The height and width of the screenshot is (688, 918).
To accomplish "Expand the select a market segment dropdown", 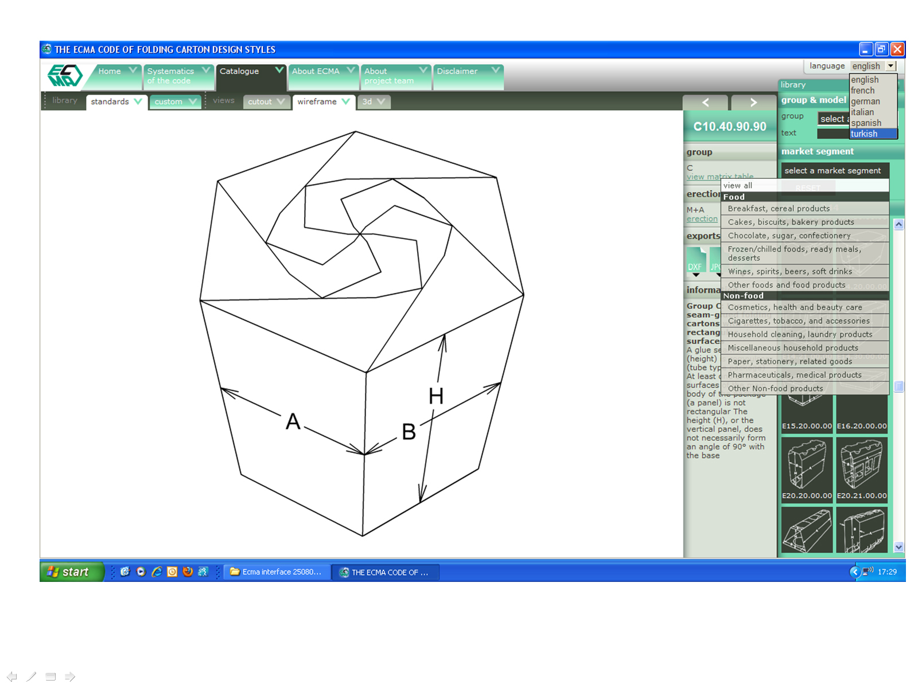I will point(834,170).
